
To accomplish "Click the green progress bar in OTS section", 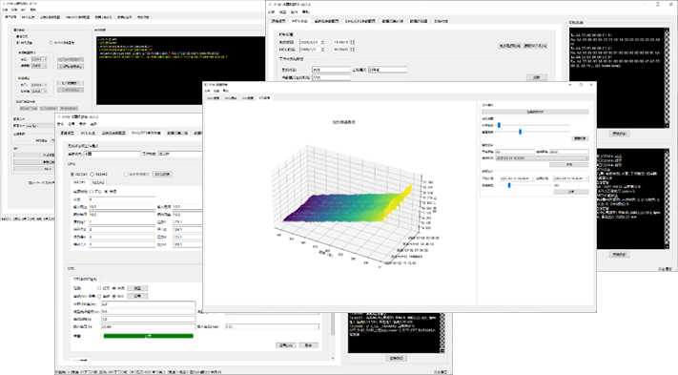I will tap(149, 336).
